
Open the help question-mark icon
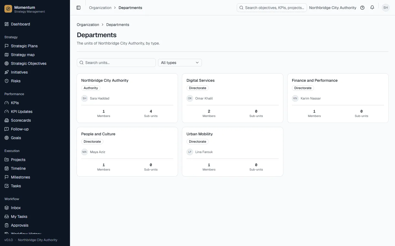(x=362, y=8)
